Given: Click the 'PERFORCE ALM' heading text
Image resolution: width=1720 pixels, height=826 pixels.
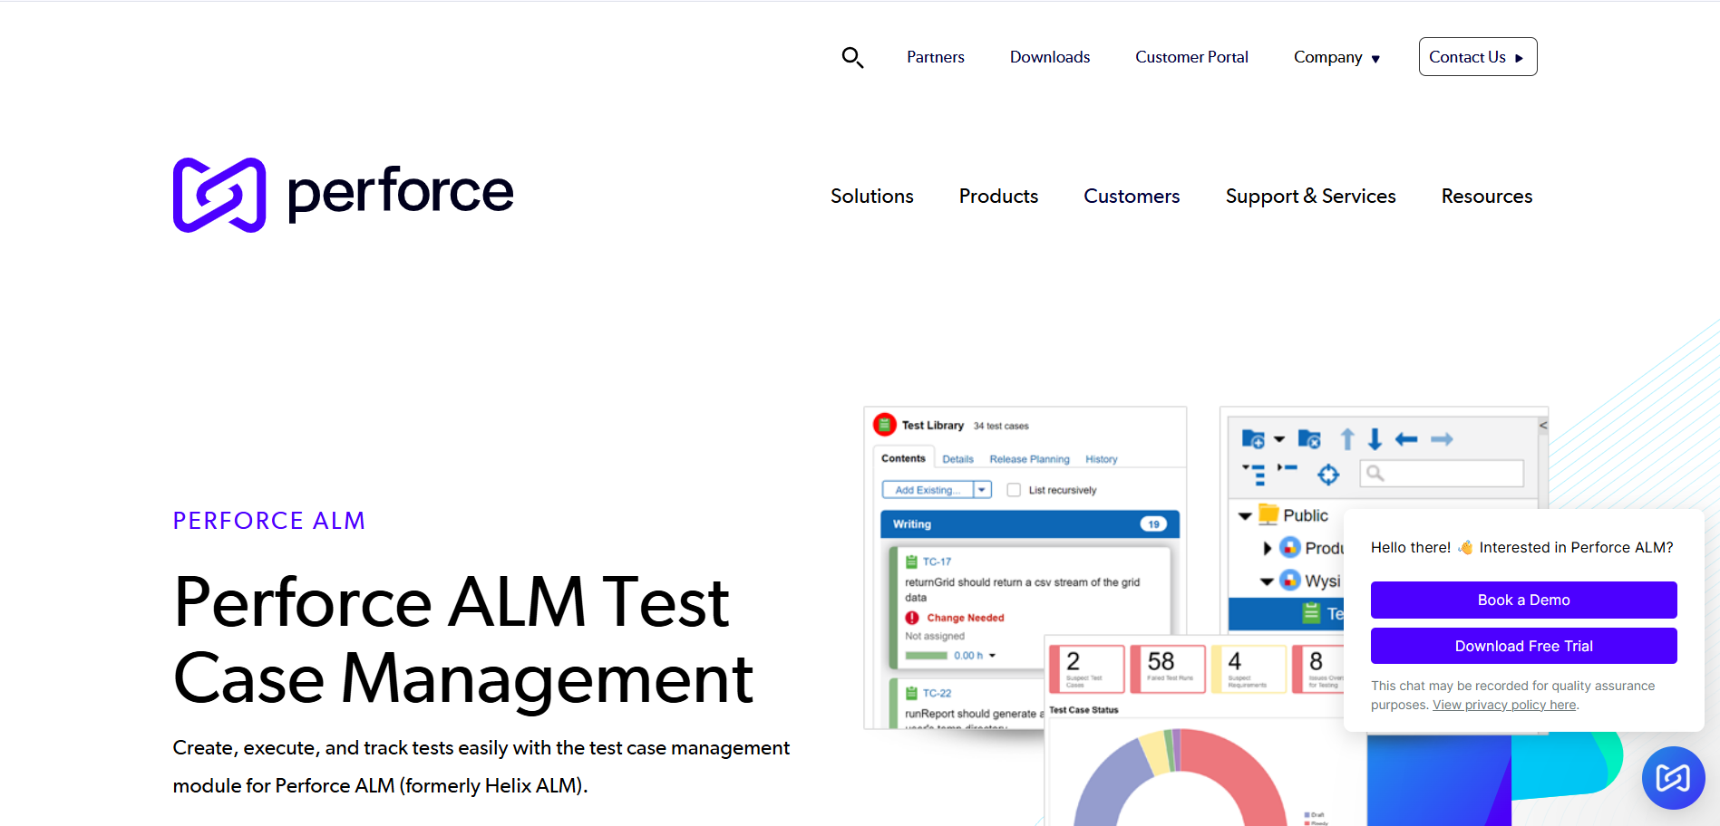Looking at the screenshot, I should point(269,521).
